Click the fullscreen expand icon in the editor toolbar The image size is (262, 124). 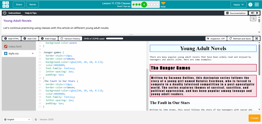(257, 38)
